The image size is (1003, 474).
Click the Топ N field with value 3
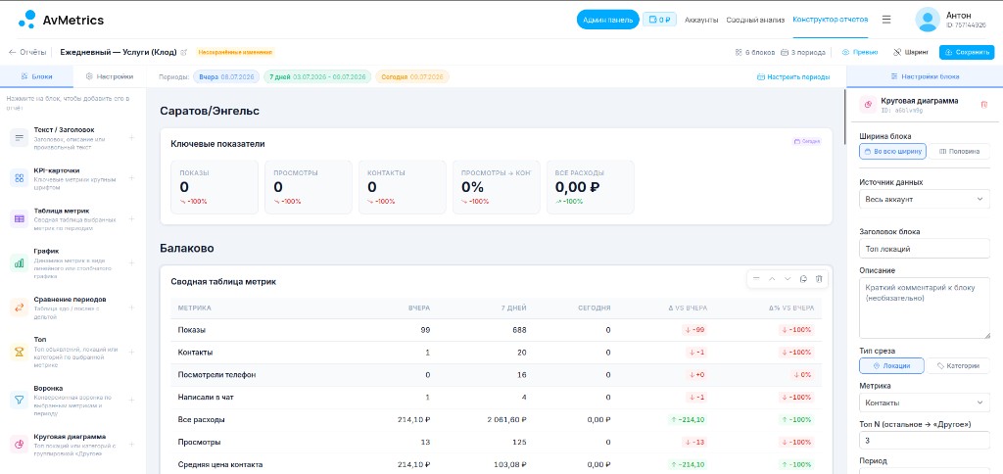pyautogui.click(x=925, y=441)
